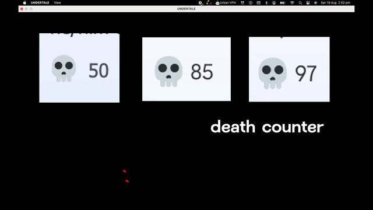The height and width of the screenshot is (210, 373).
Task: Open Control Center from menu bar
Action: click(x=308, y=3)
